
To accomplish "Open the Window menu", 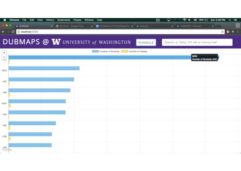I will tap(89, 20).
